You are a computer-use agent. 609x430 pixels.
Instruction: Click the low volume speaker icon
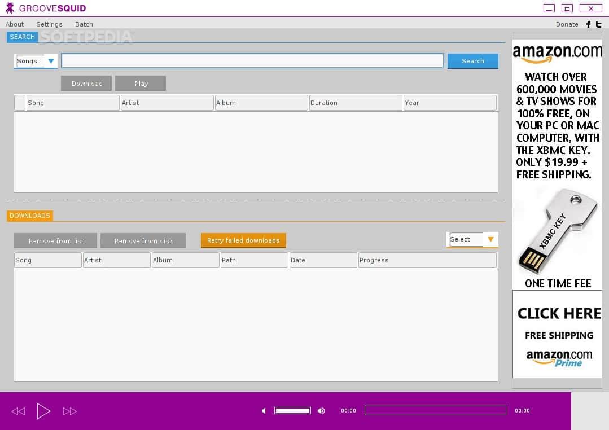264,411
